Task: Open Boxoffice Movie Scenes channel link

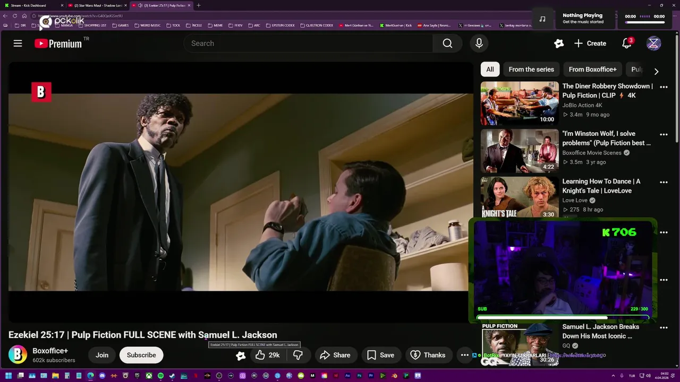Action: click(592, 153)
